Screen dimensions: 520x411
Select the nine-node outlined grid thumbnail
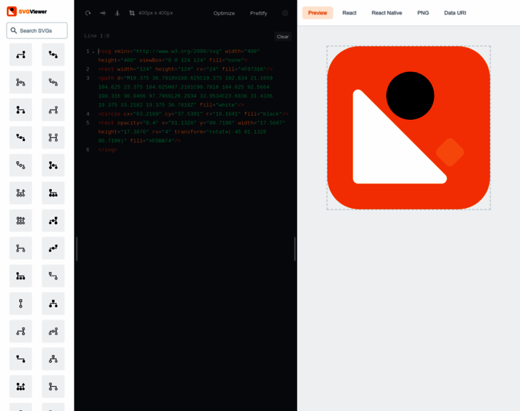(21, 221)
